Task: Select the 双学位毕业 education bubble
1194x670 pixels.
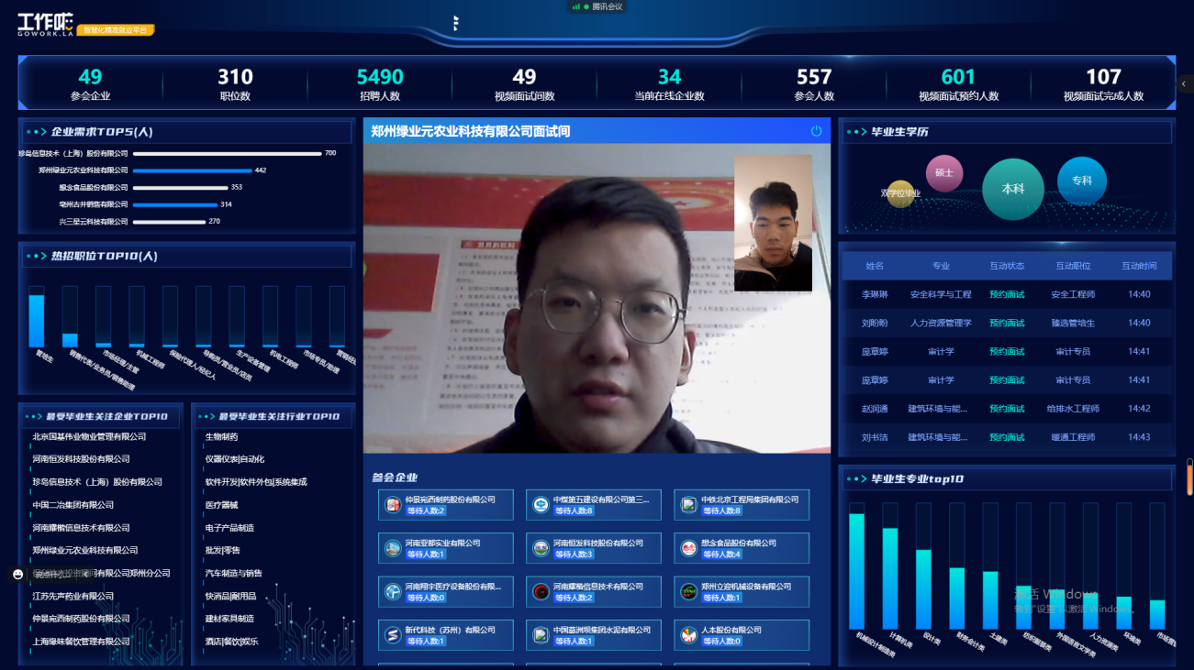Action: click(900, 193)
